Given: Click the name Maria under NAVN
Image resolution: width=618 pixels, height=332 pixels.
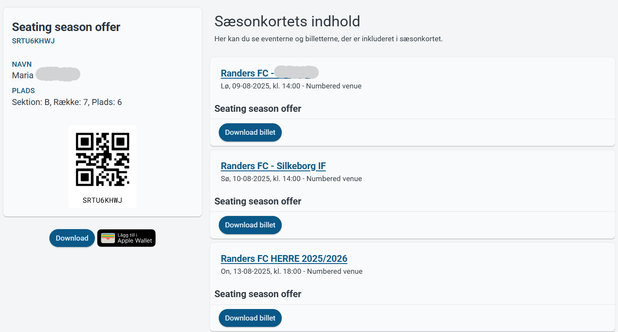Looking at the screenshot, I should [23, 75].
